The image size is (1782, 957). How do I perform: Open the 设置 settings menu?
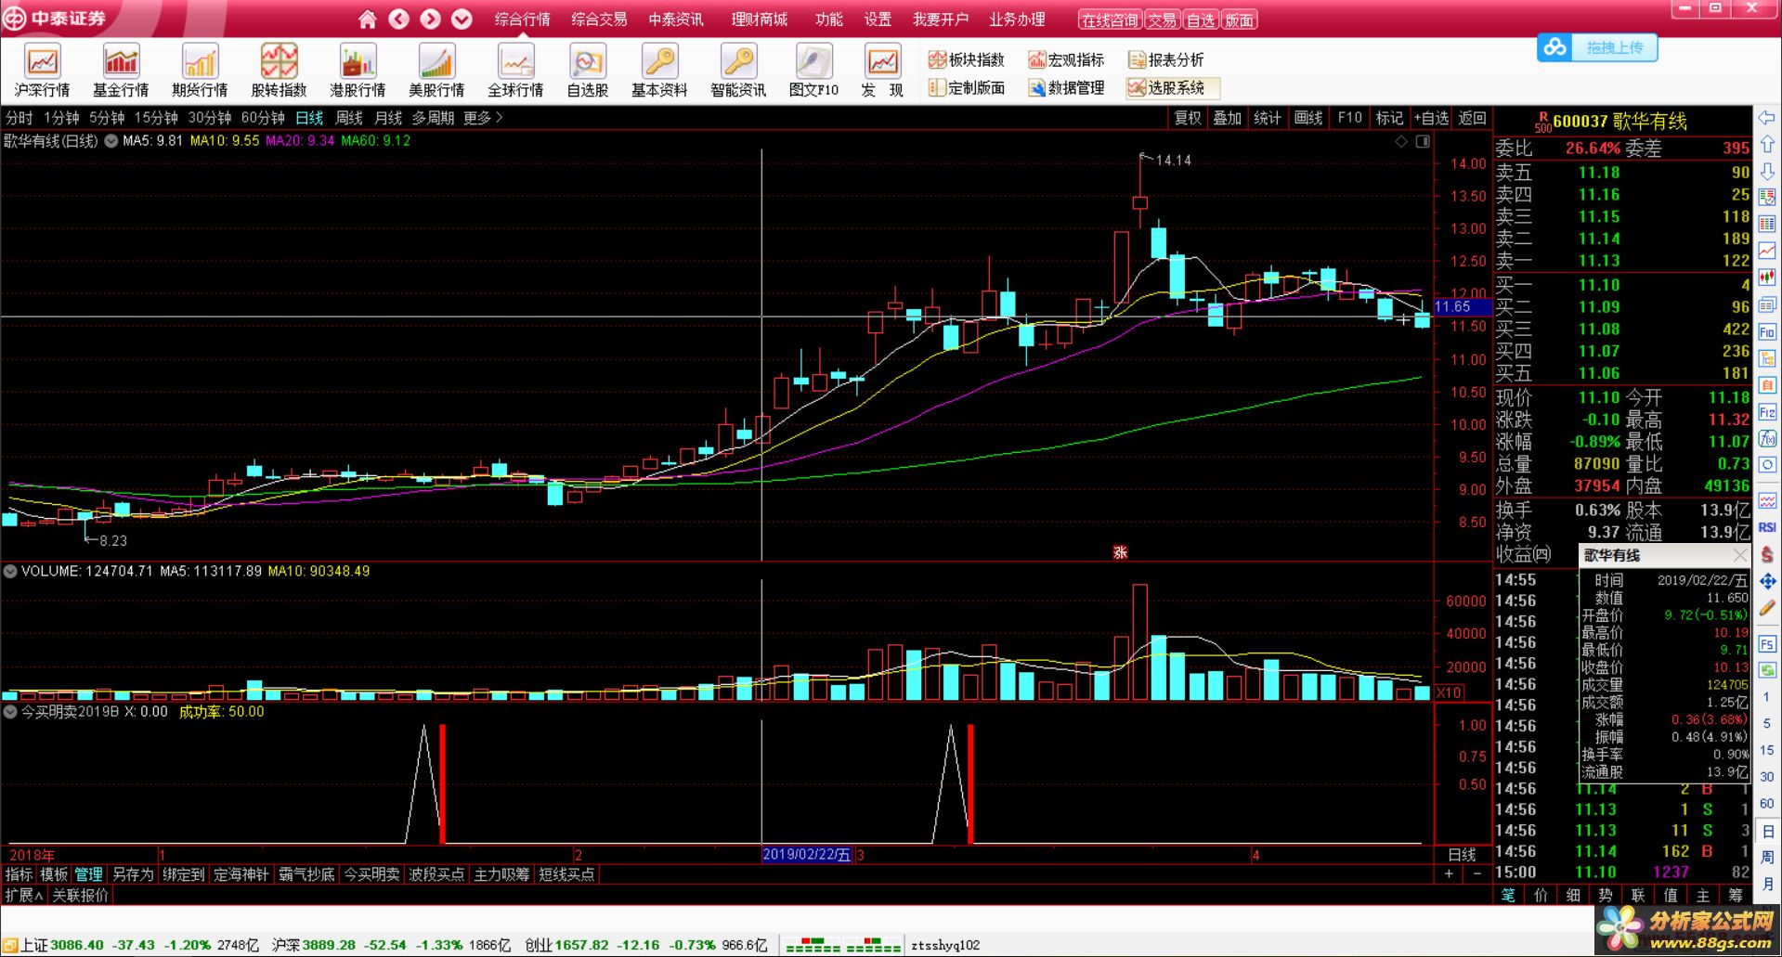point(878,19)
